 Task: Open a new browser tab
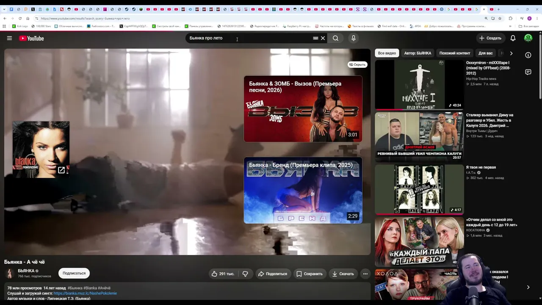498,9
